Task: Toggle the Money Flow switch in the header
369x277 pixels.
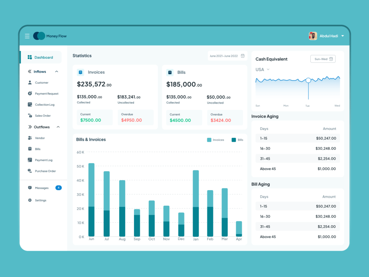Action: pyautogui.click(x=39, y=36)
